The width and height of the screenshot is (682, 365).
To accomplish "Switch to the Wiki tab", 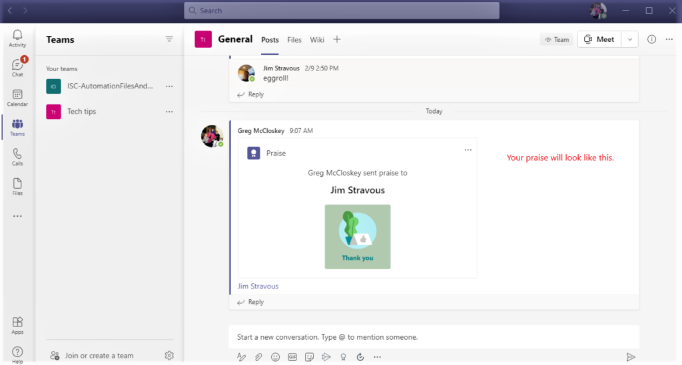I will click(x=316, y=39).
